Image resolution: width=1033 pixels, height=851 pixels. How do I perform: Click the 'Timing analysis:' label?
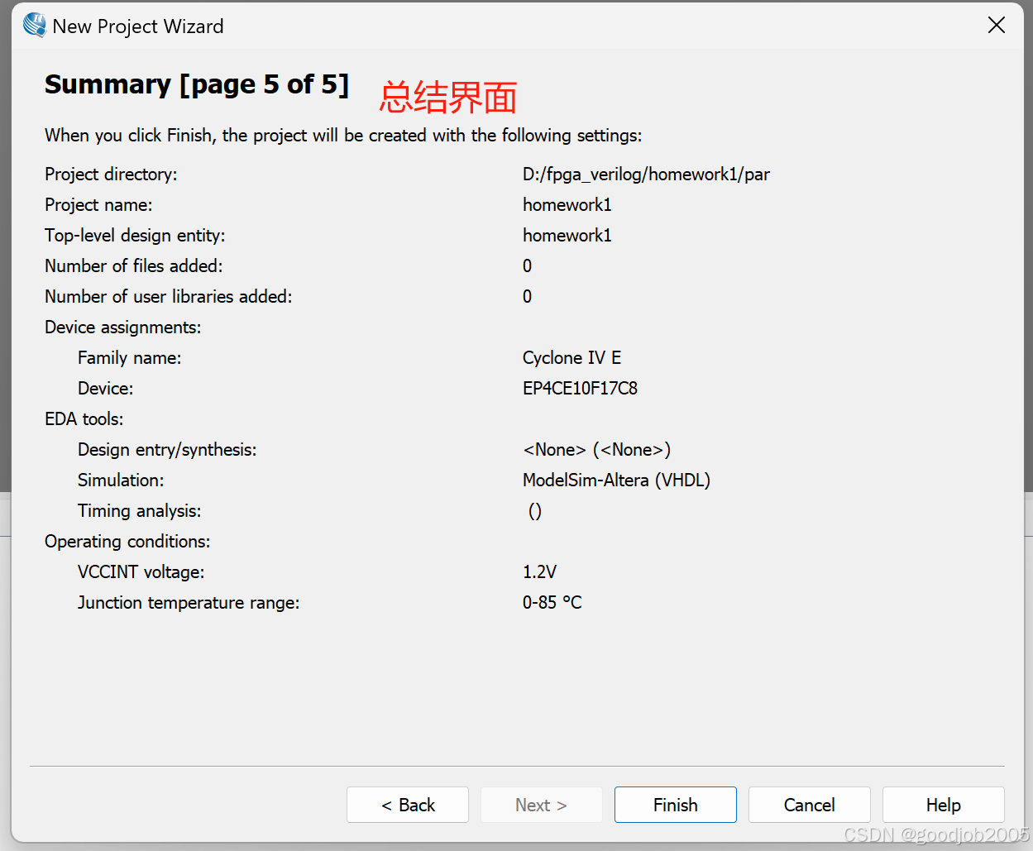(x=140, y=511)
